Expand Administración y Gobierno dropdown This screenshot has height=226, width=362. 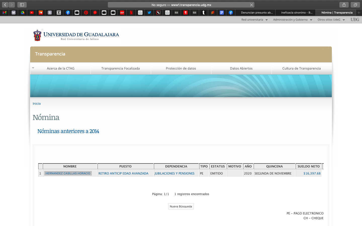tap(292, 20)
